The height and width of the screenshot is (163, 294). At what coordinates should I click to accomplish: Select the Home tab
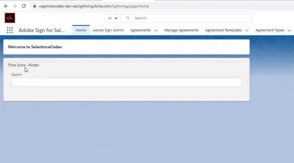(x=81, y=30)
